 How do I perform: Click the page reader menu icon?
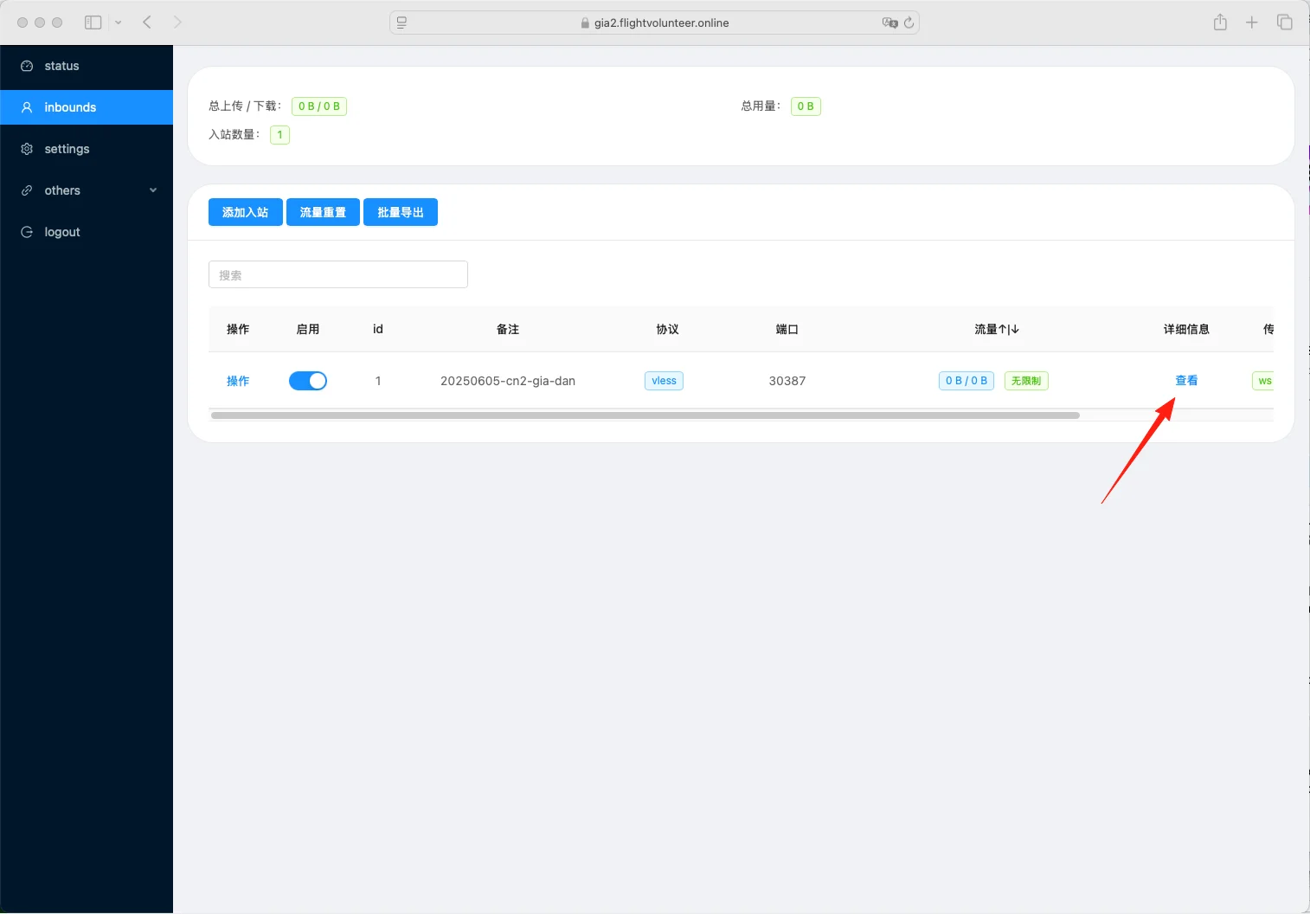(401, 23)
